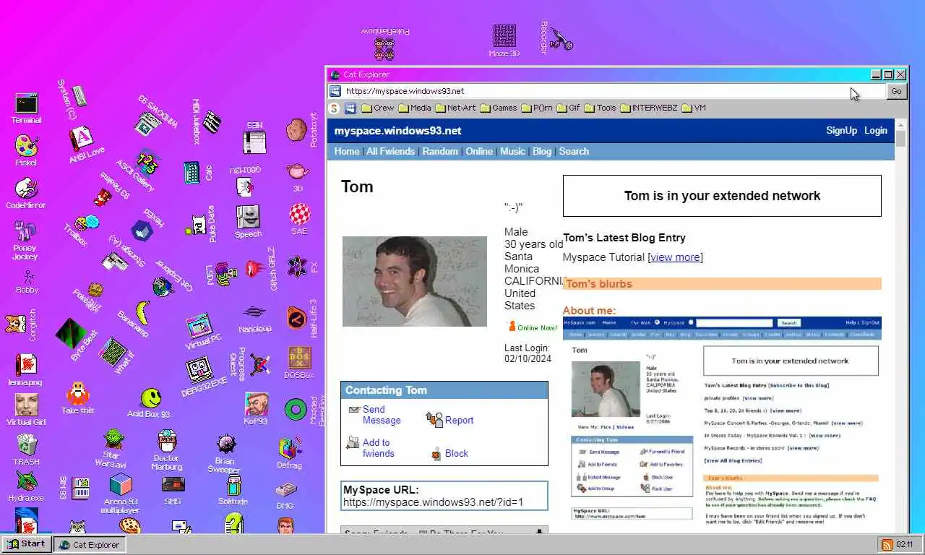925x555 pixels.
Task: Open Search in the nav bar
Action: (x=574, y=151)
